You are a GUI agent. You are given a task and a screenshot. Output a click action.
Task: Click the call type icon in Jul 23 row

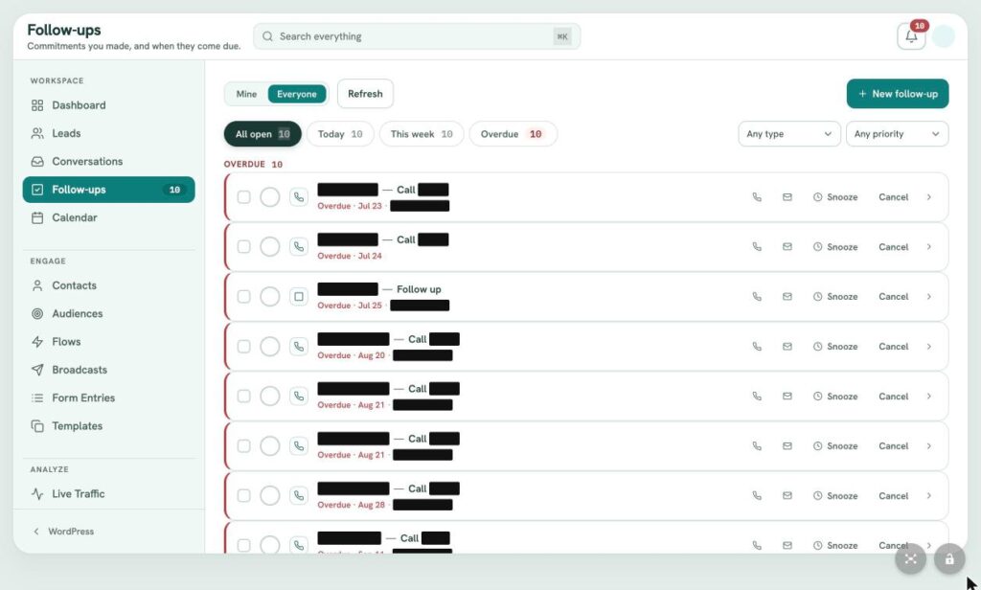click(x=299, y=197)
